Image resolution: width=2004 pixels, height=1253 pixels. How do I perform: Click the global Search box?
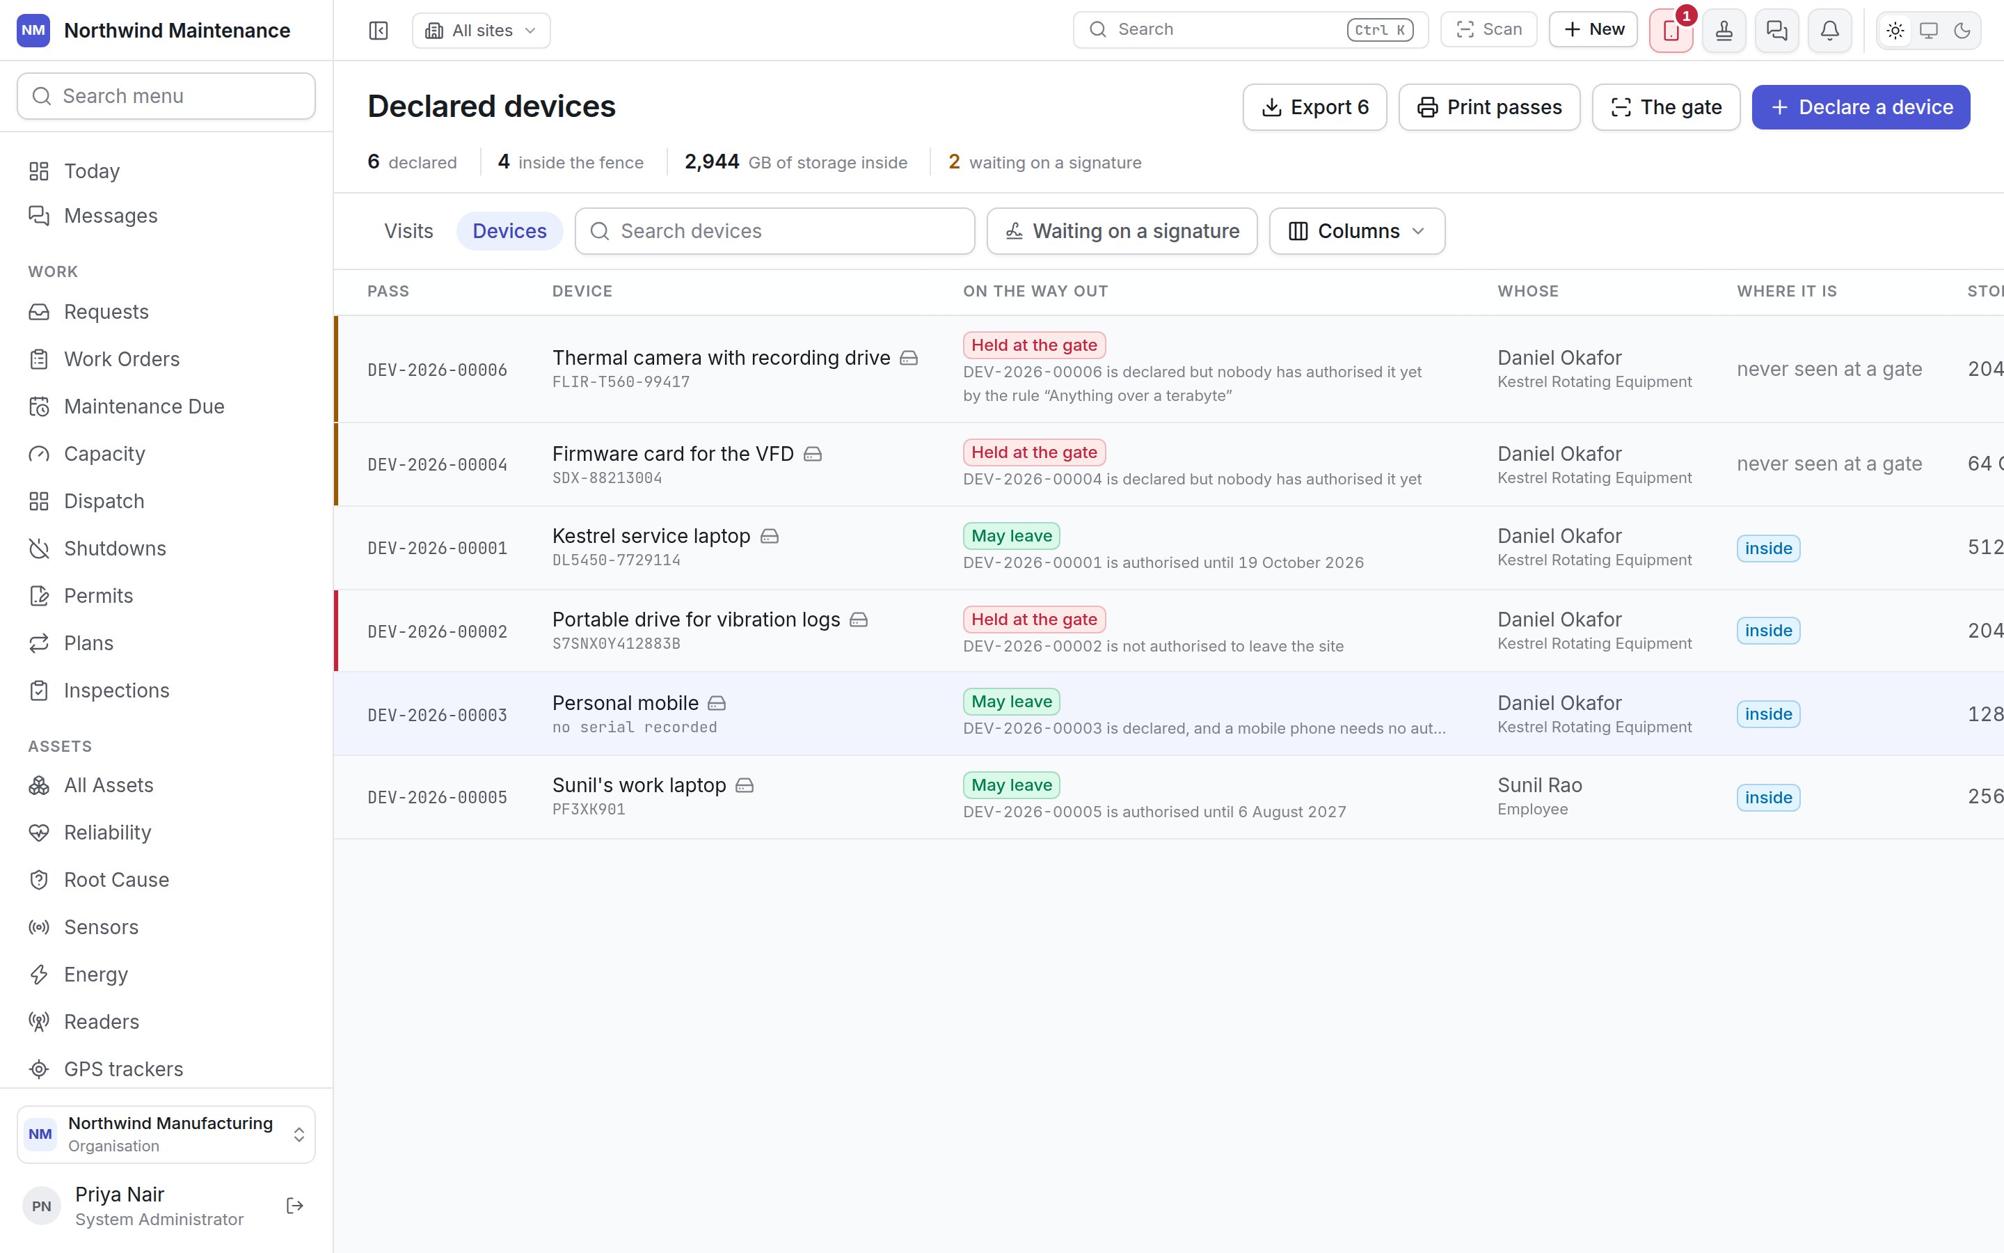click(1250, 30)
